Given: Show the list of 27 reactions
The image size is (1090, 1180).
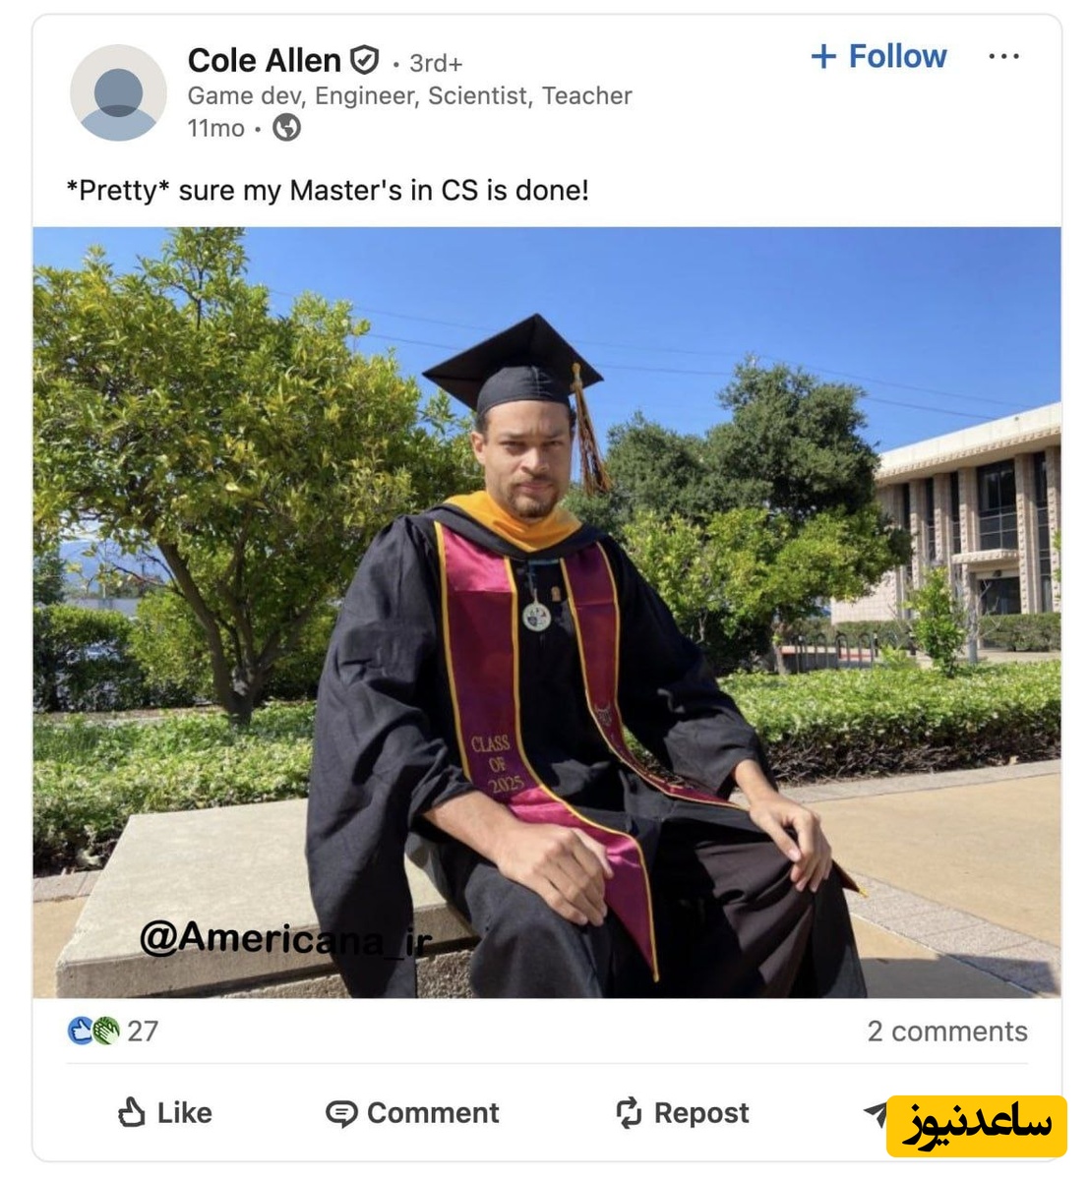Looking at the screenshot, I should (143, 1031).
